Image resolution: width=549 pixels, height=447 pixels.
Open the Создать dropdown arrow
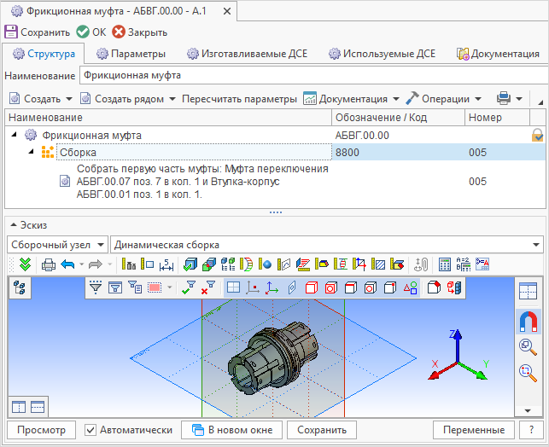point(69,99)
